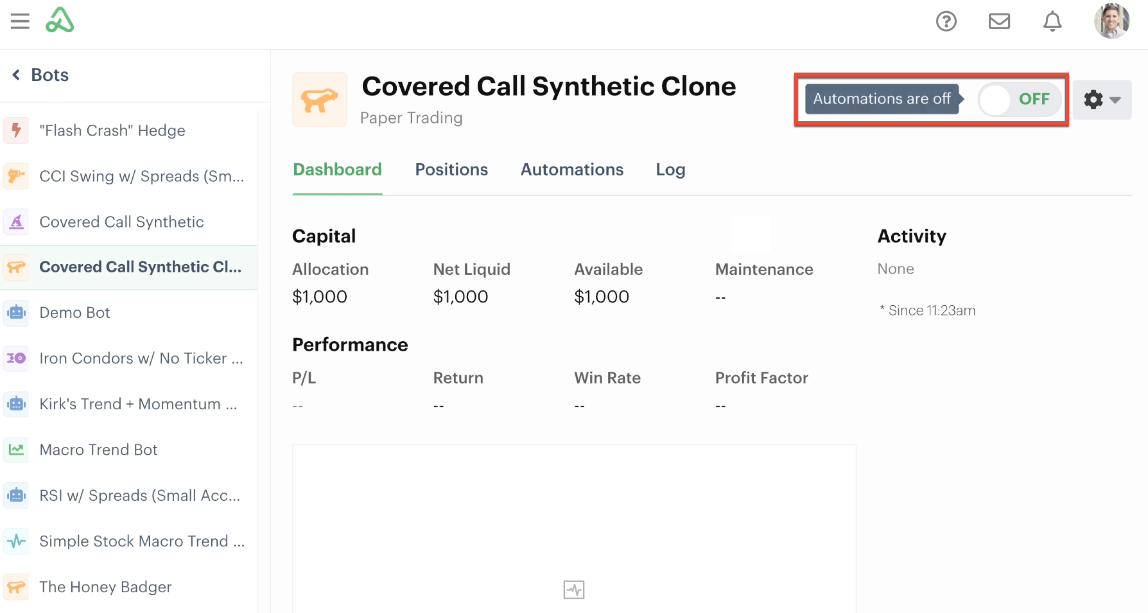
Task: Click the Flash Crash Hedge lightning icon
Action: click(16, 130)
